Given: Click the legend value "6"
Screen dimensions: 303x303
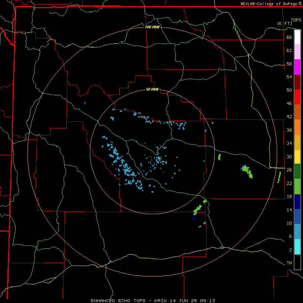Looking at the screenshot, I should pyautogui.click(x=290, y=236).
